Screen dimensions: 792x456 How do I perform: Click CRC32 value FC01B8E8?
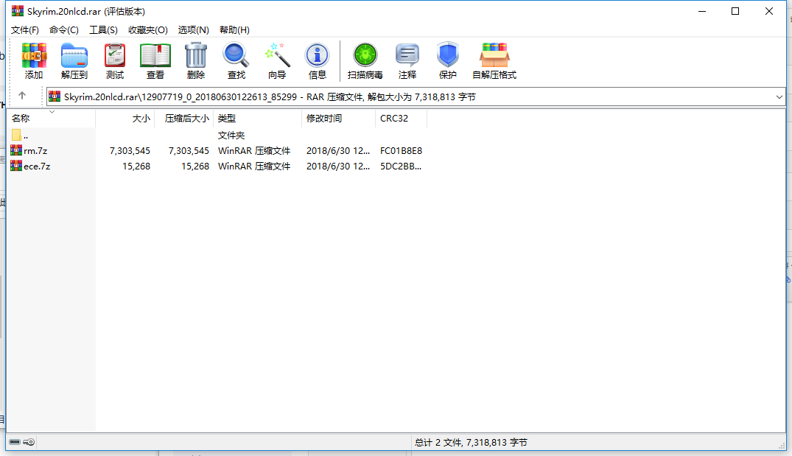point(401,151)
